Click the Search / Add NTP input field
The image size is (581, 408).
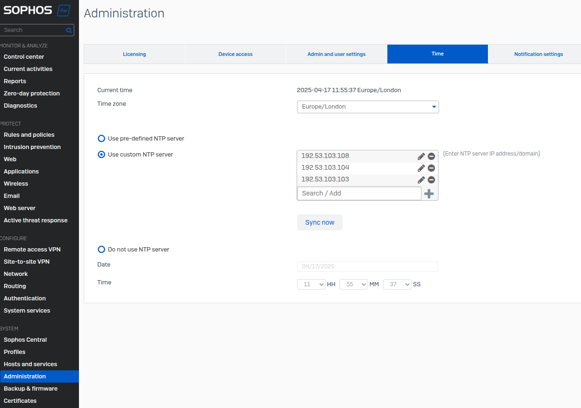coord(359,193)
